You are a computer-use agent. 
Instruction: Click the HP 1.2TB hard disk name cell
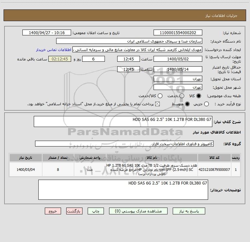152,170
